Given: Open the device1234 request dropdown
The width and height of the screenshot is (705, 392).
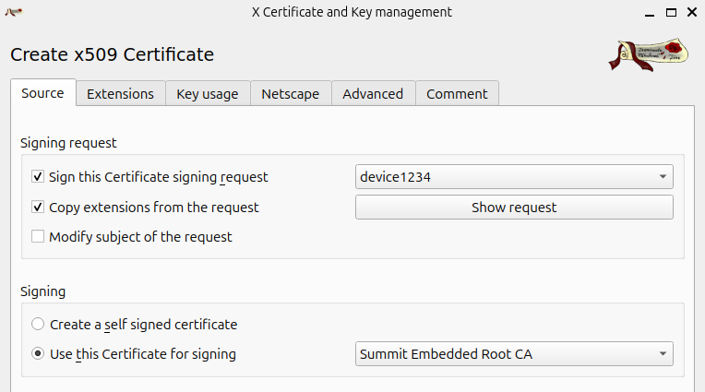Looking at the screenshot, I should (x=514, y=177).
